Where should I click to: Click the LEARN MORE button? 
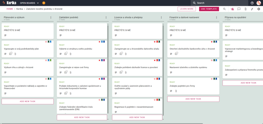(187, 9)
